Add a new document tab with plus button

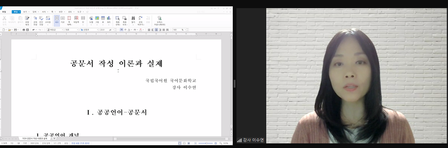pyautogui.click(x=54, y=138)
